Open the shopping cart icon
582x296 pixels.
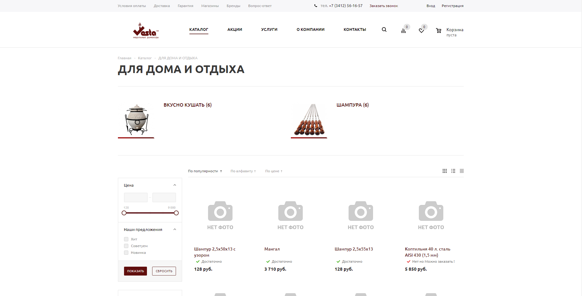[x=439, y=31]
